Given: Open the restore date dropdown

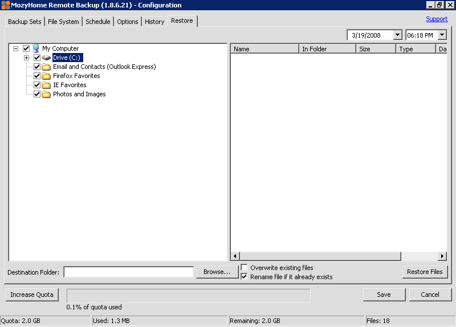Looking at the screenshot, I should tap(397, 35).
